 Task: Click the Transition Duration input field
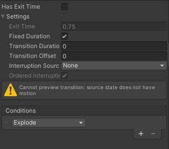tap(114, 46)
